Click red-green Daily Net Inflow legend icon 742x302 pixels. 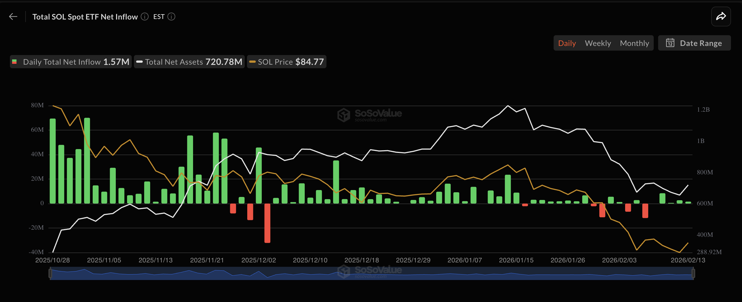pos(14,62)
